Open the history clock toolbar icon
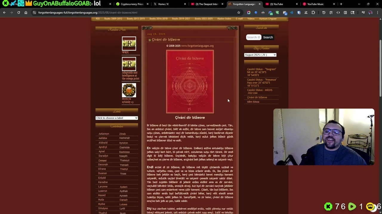 (x=324, y=12)
